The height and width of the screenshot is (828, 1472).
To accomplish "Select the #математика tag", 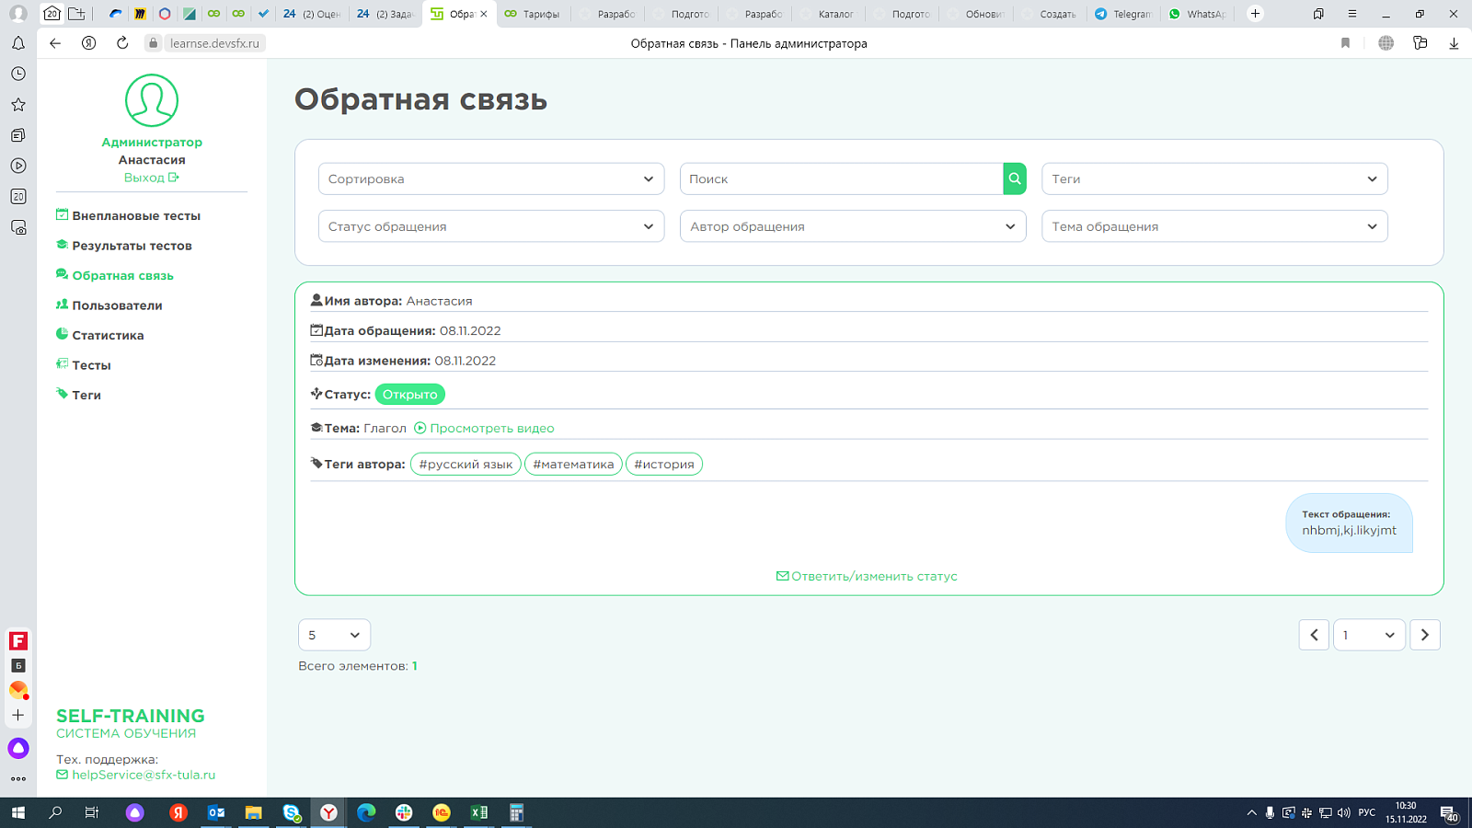I will pos(573,464).
